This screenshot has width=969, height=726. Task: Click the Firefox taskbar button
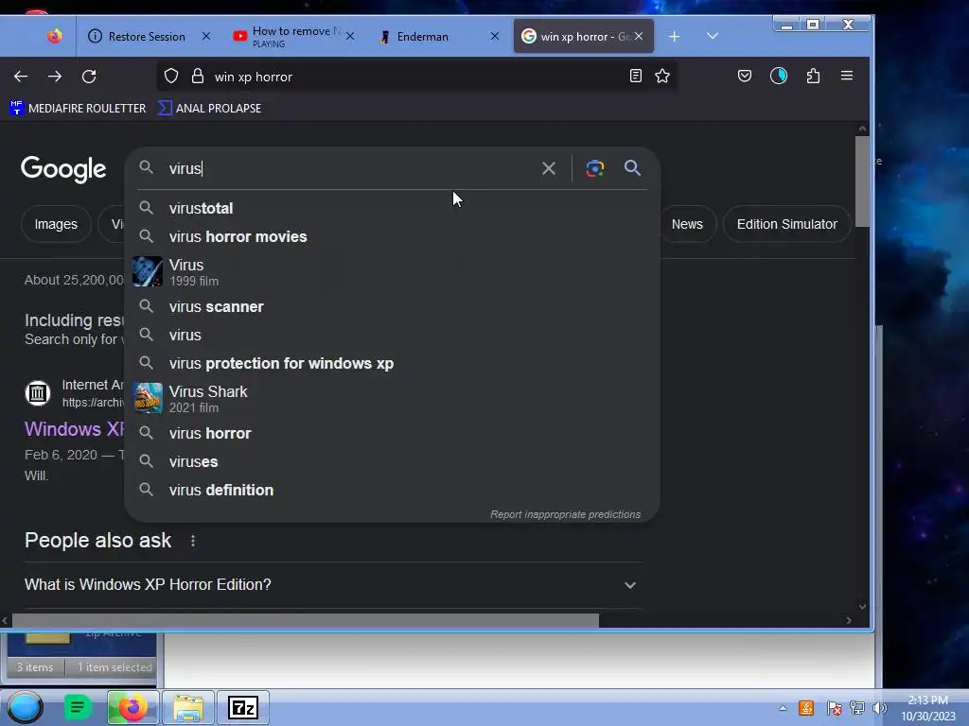(132, 707)
